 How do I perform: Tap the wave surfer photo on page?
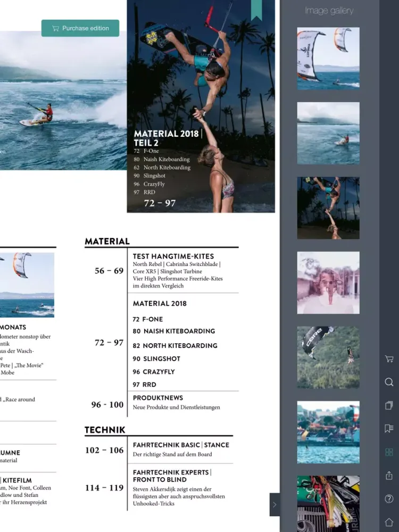(x=63, y=101)
